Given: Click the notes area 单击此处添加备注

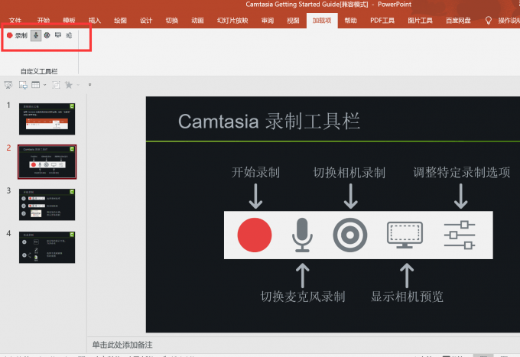Looking at the screenshot, I should coord(122,345).
